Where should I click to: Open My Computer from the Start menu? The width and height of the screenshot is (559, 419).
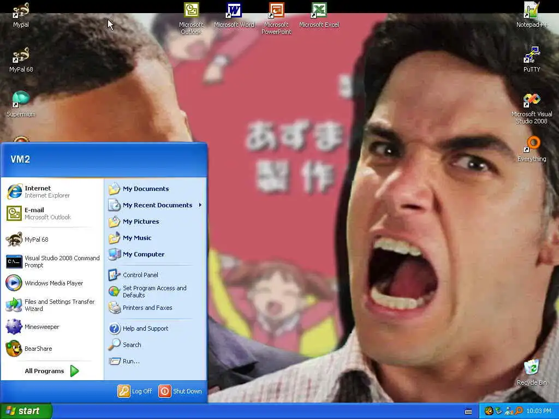click(156, 254)
